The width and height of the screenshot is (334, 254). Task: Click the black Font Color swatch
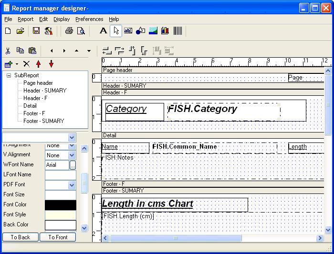coord(60,205)
